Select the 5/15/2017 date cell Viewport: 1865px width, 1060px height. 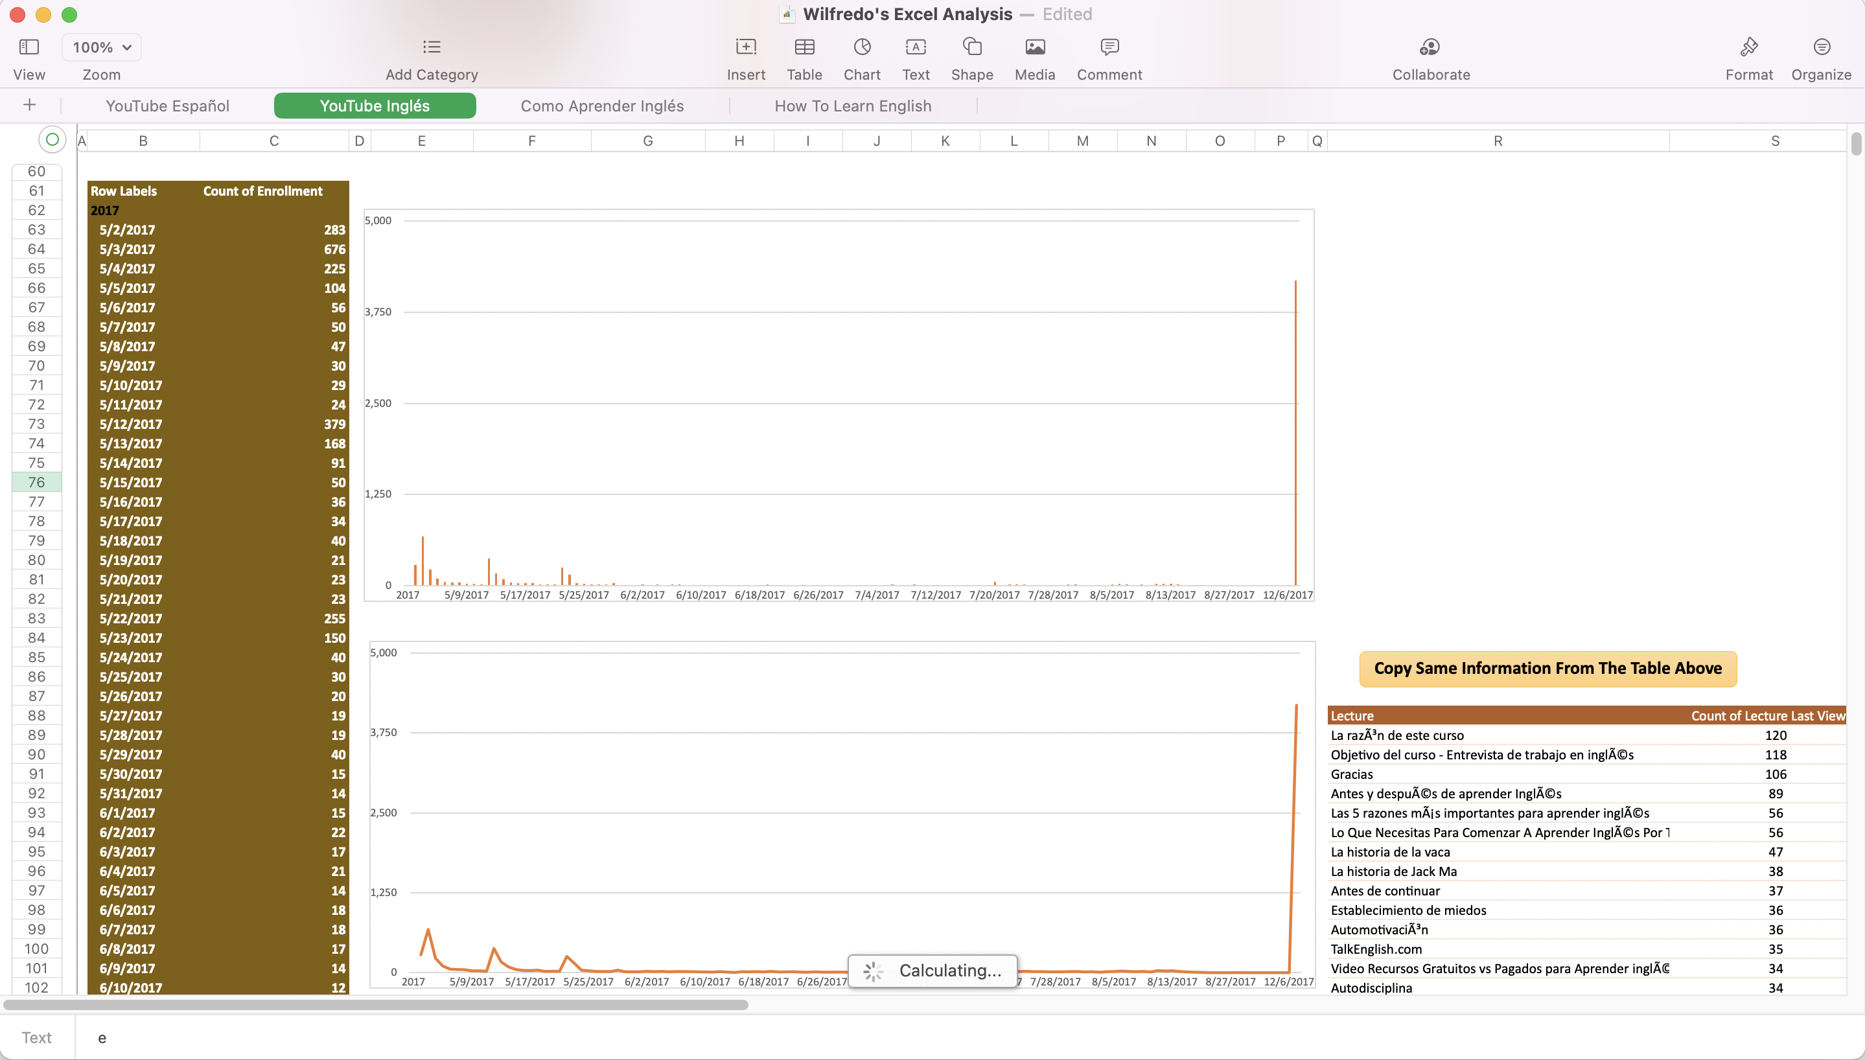(x=143, y=482)
